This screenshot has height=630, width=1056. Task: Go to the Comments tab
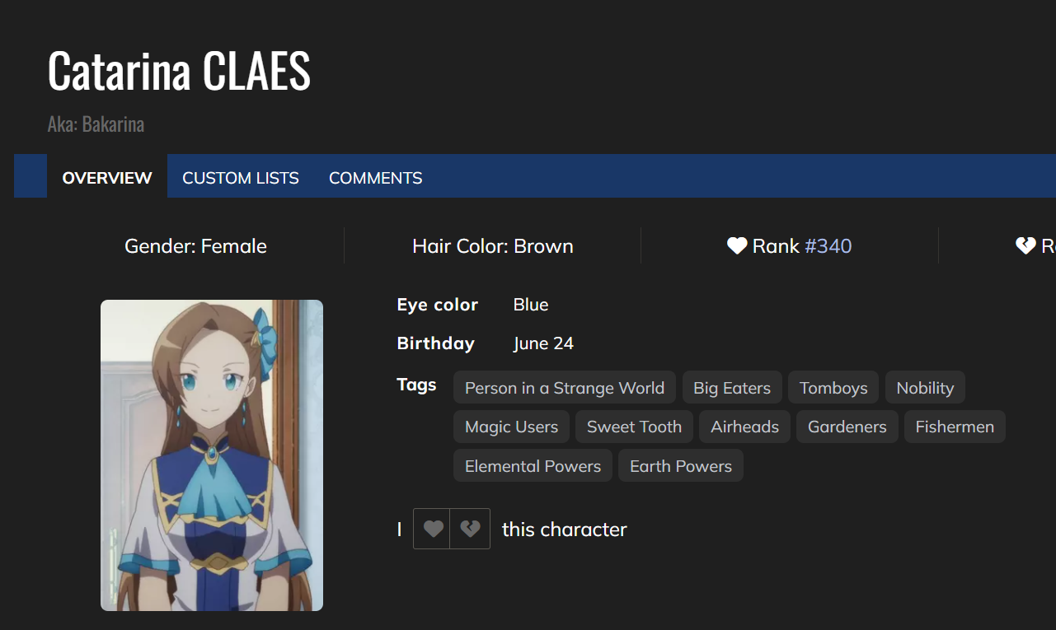(x=375, y=178)
